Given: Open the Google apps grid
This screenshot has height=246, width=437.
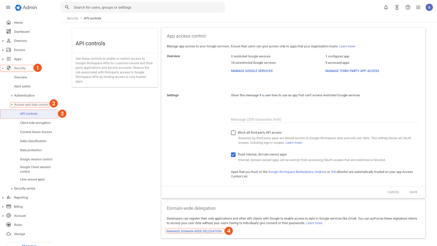Looking at the screenshot, I should (418, 7).
